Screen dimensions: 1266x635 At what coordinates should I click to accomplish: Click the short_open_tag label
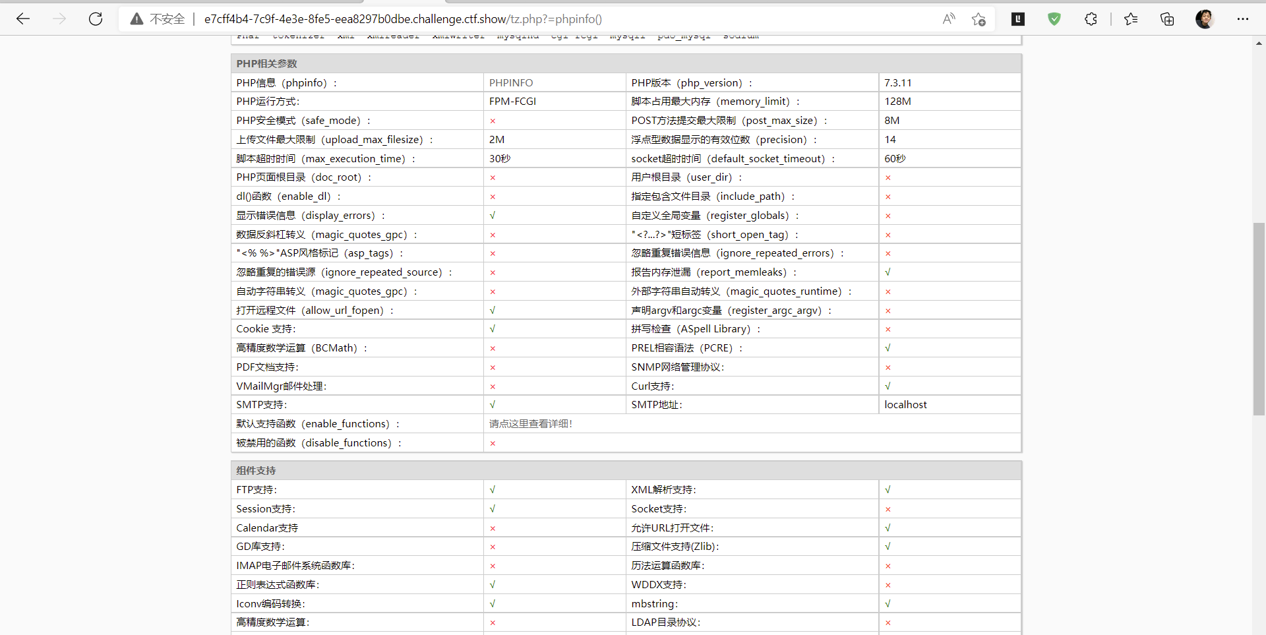(x=715, y=235)
